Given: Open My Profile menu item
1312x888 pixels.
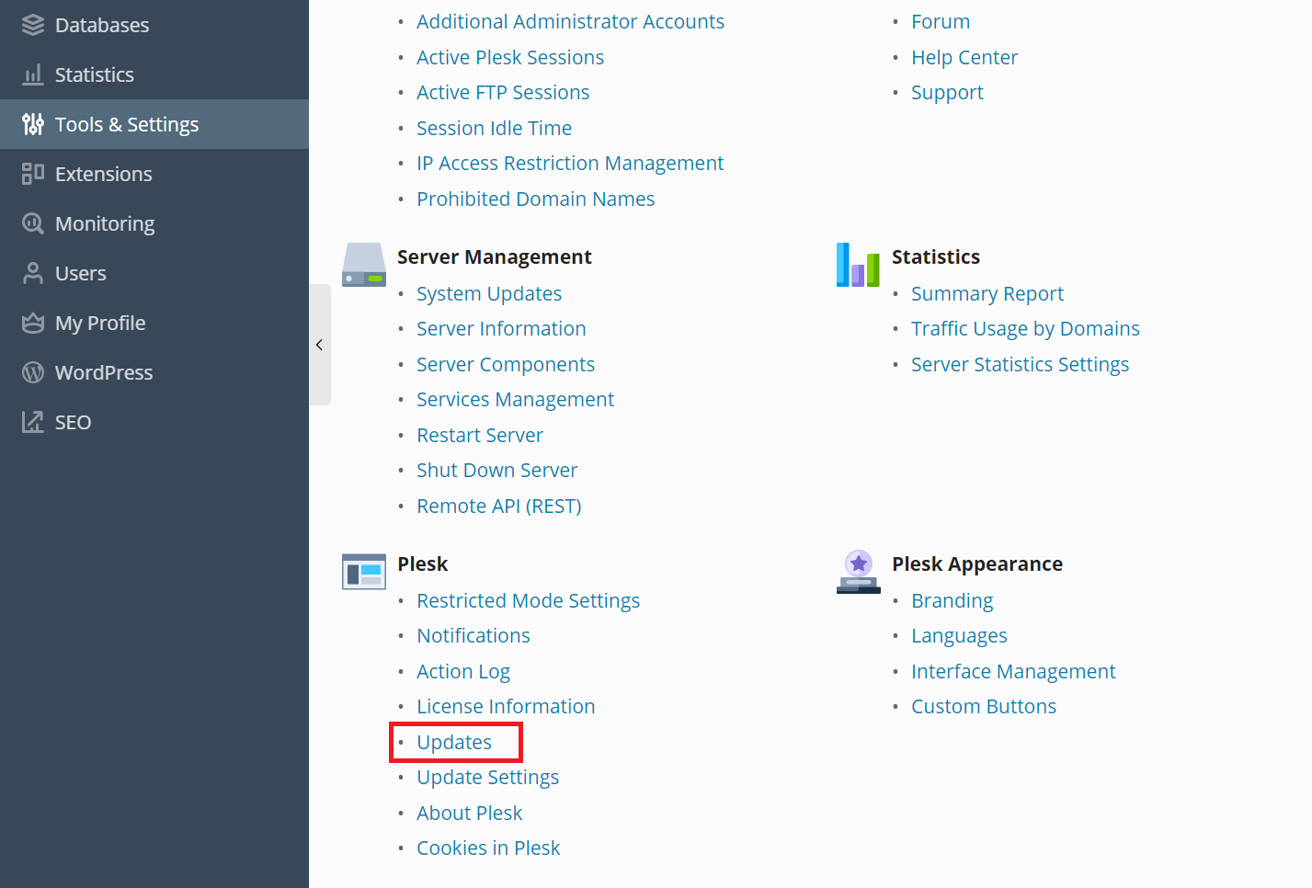Looking at the screenshot, I should 154,323.
